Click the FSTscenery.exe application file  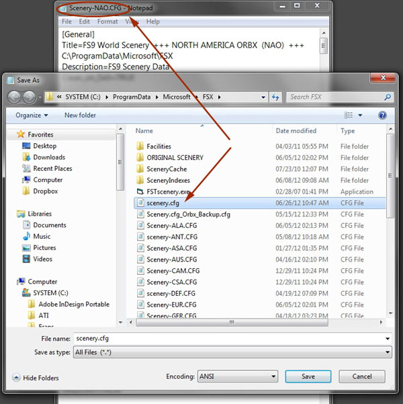171,192
